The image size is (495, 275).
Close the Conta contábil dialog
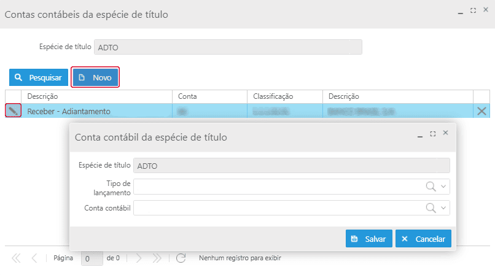tap(446, 133)
